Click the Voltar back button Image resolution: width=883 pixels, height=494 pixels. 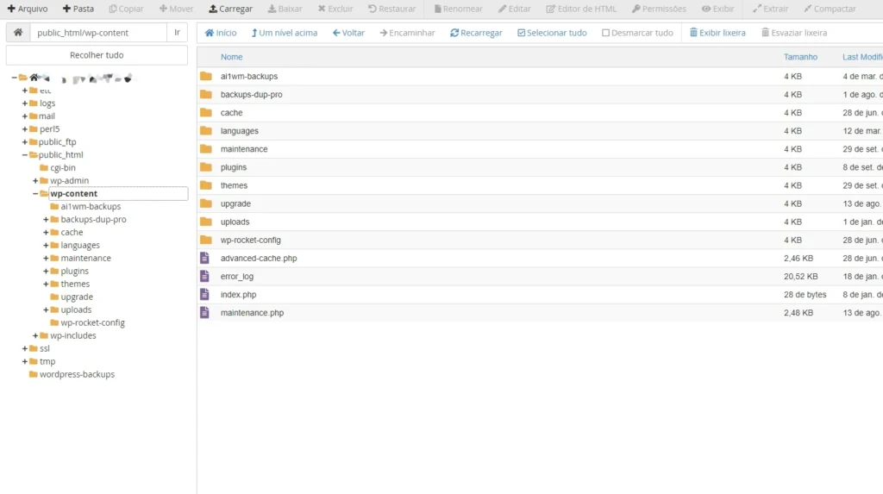point(348,33)
